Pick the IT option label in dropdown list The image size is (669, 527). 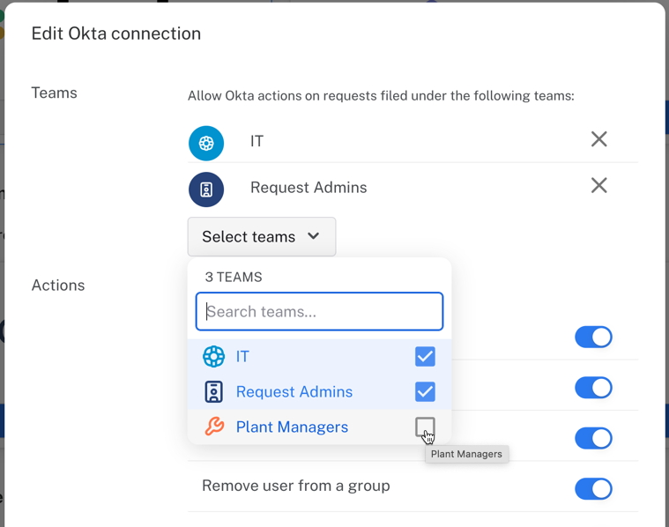click(x=242, y=356)
